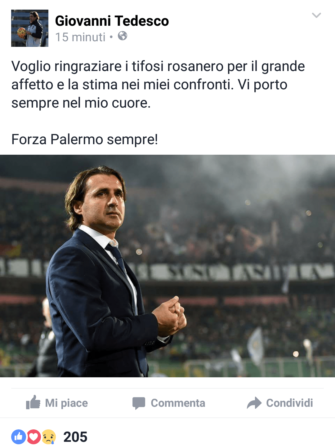The image size is (335, 448).
Task: Tap the post text about tifosi rosanero
Action: click(x=158, y=85)
